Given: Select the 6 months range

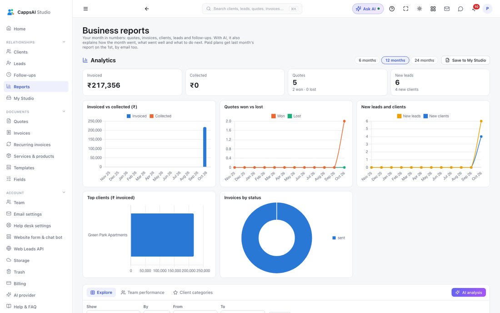Looking at the screenshot, I should pos(367,61).
